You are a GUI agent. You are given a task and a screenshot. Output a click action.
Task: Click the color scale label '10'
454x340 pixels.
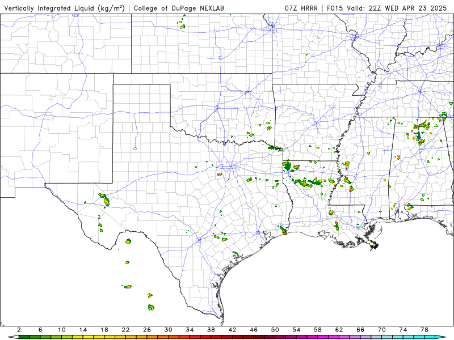(x=62, y=330)
